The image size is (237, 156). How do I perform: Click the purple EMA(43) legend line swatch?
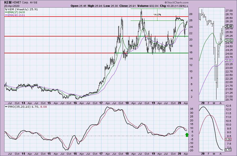[6, 15]
